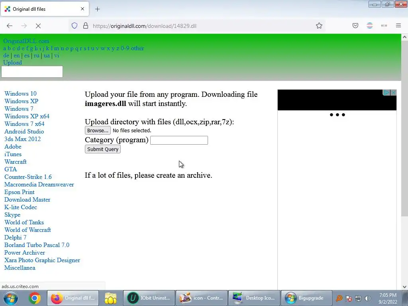The width and height of the screenshot is (408, 306).
Task: Switch site language to es
Action: [x=27, y=55]
